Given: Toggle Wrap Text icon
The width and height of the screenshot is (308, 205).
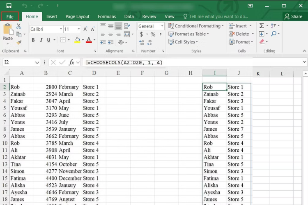Looking at the screenshot, I should click(x=127, y=26).
